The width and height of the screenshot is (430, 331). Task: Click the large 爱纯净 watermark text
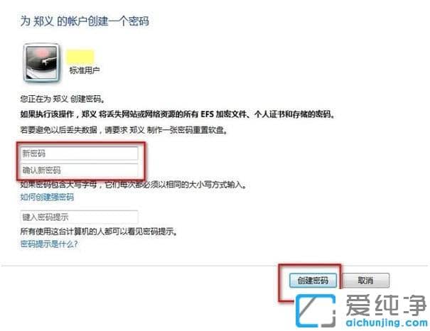pyautogui.click(x=386, y=305)
